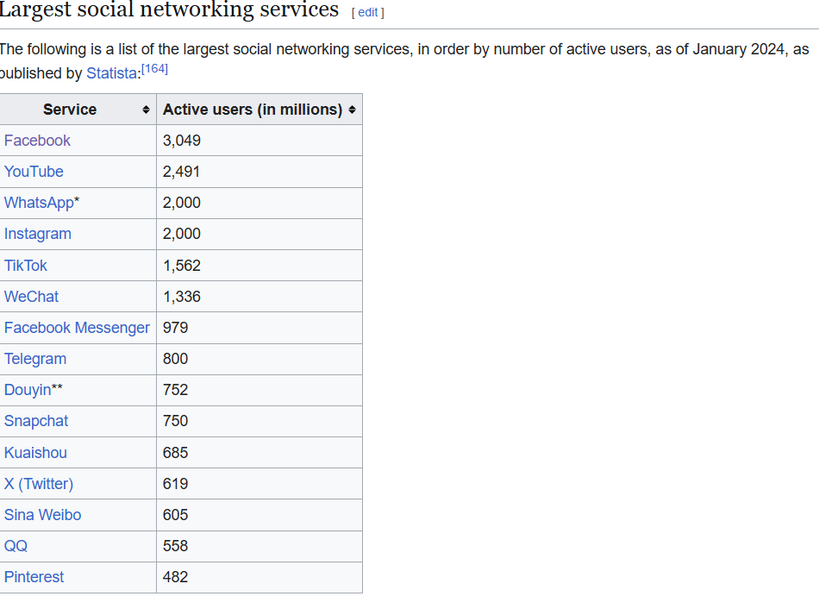Viewport: 819px width, 609px height.
Task: Sort by Active users column arrows
Action: (x=352, y=110)
